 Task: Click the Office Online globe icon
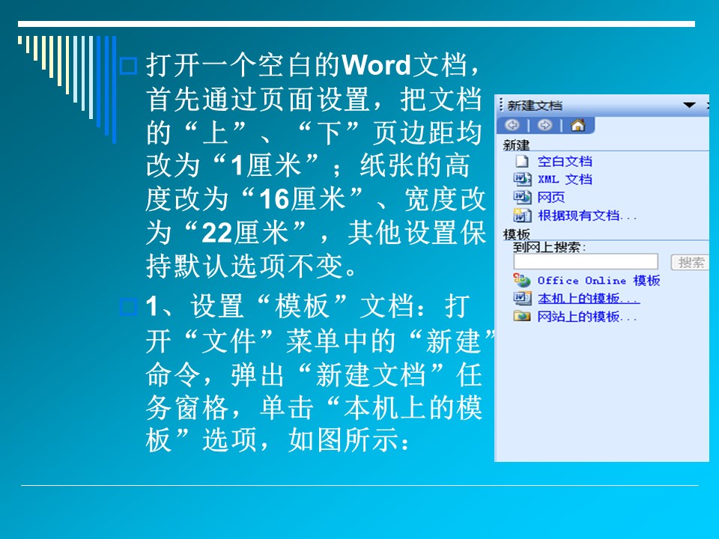522,279
